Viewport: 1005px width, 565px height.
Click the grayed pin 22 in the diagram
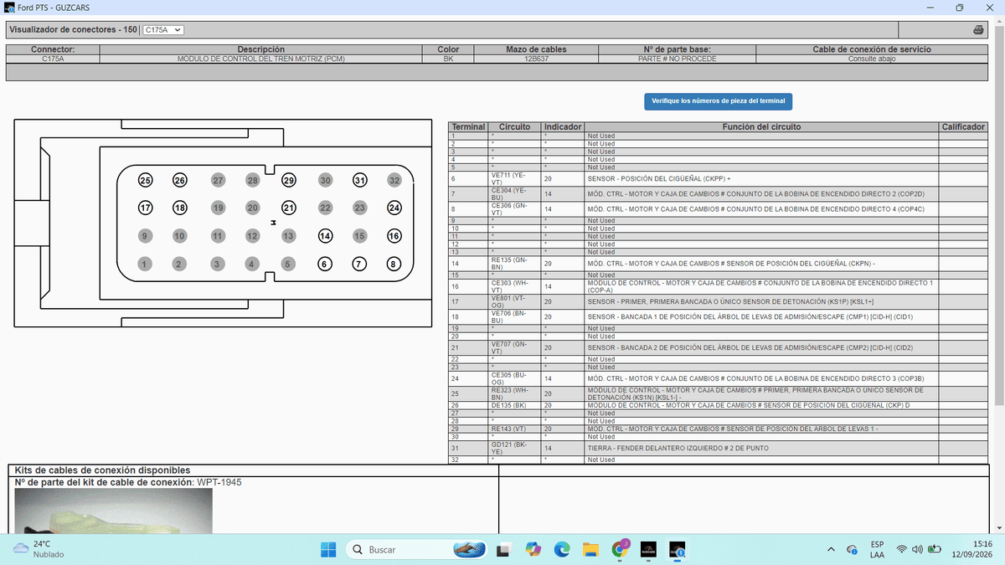coord(325,208)
